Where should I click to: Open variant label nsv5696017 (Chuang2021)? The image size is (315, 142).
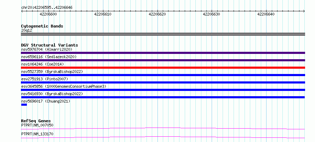click(x=46, y=101)
